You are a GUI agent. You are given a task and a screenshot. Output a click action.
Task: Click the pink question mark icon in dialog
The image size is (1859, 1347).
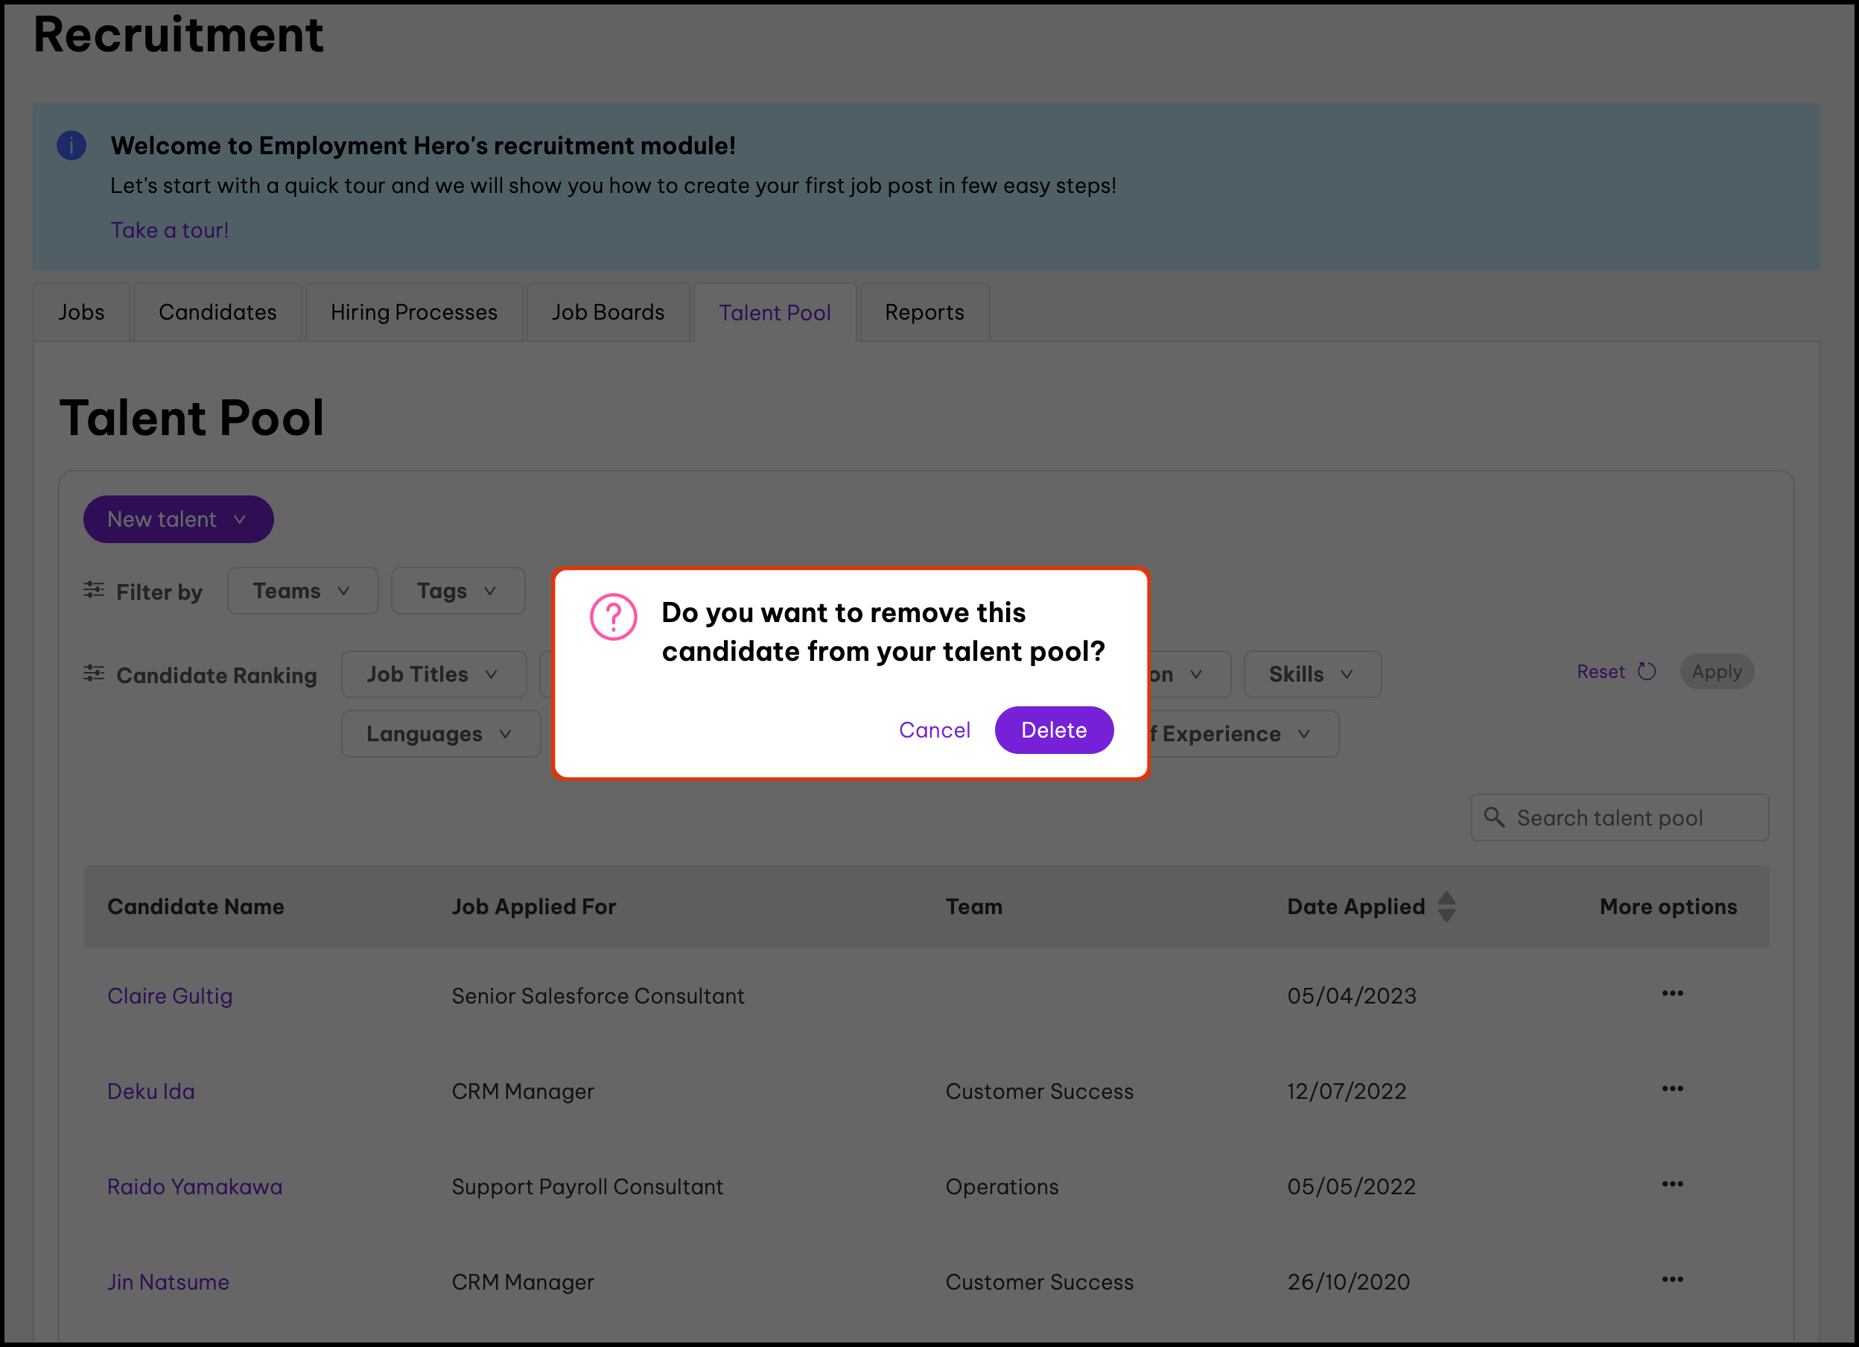(613, 618)
